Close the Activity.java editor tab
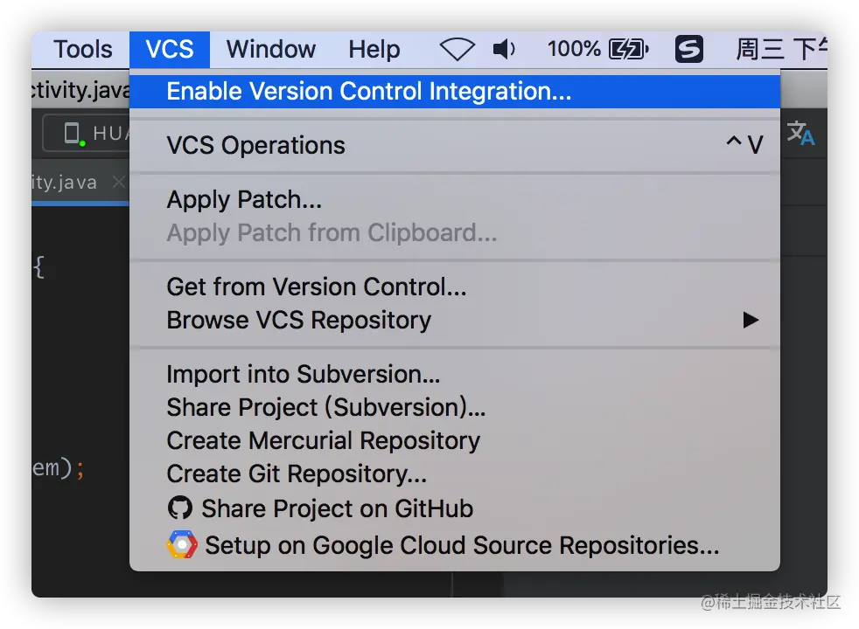859x629 pixels. click(x=119, y=183)
